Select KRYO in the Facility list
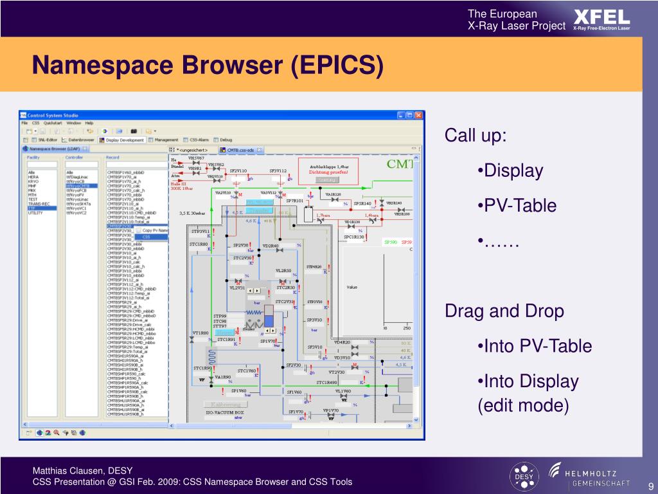 pyautogui.click(x=42, y=181)
